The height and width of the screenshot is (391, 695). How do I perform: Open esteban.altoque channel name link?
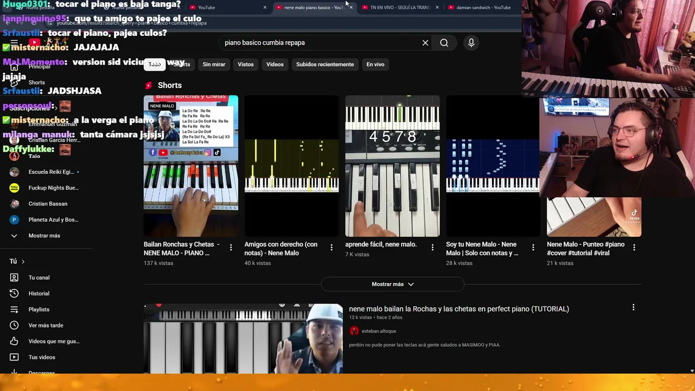(378, 331)
